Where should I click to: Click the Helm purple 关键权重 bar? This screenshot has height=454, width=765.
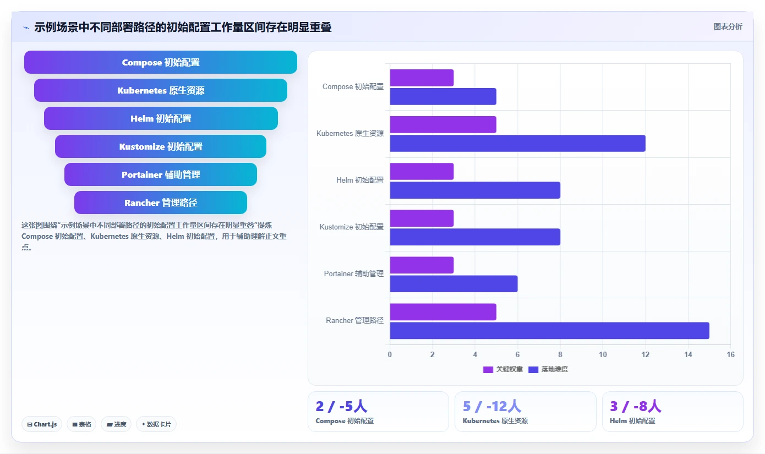coord(422,171)
